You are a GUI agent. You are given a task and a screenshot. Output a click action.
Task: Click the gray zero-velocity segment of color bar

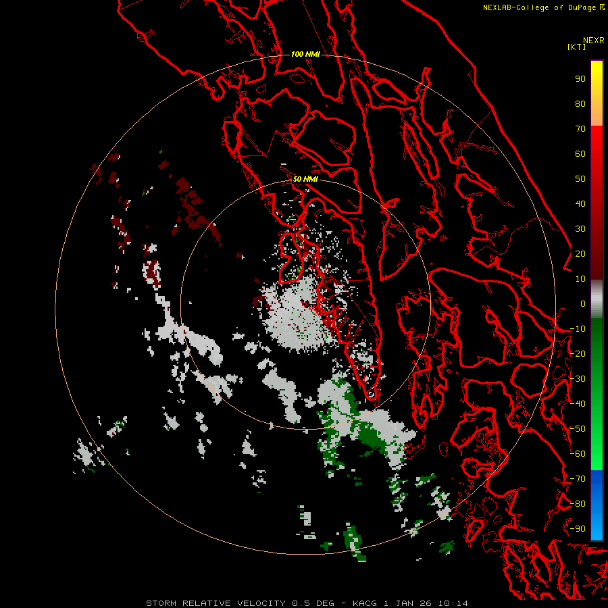click(x=597, y=299)
